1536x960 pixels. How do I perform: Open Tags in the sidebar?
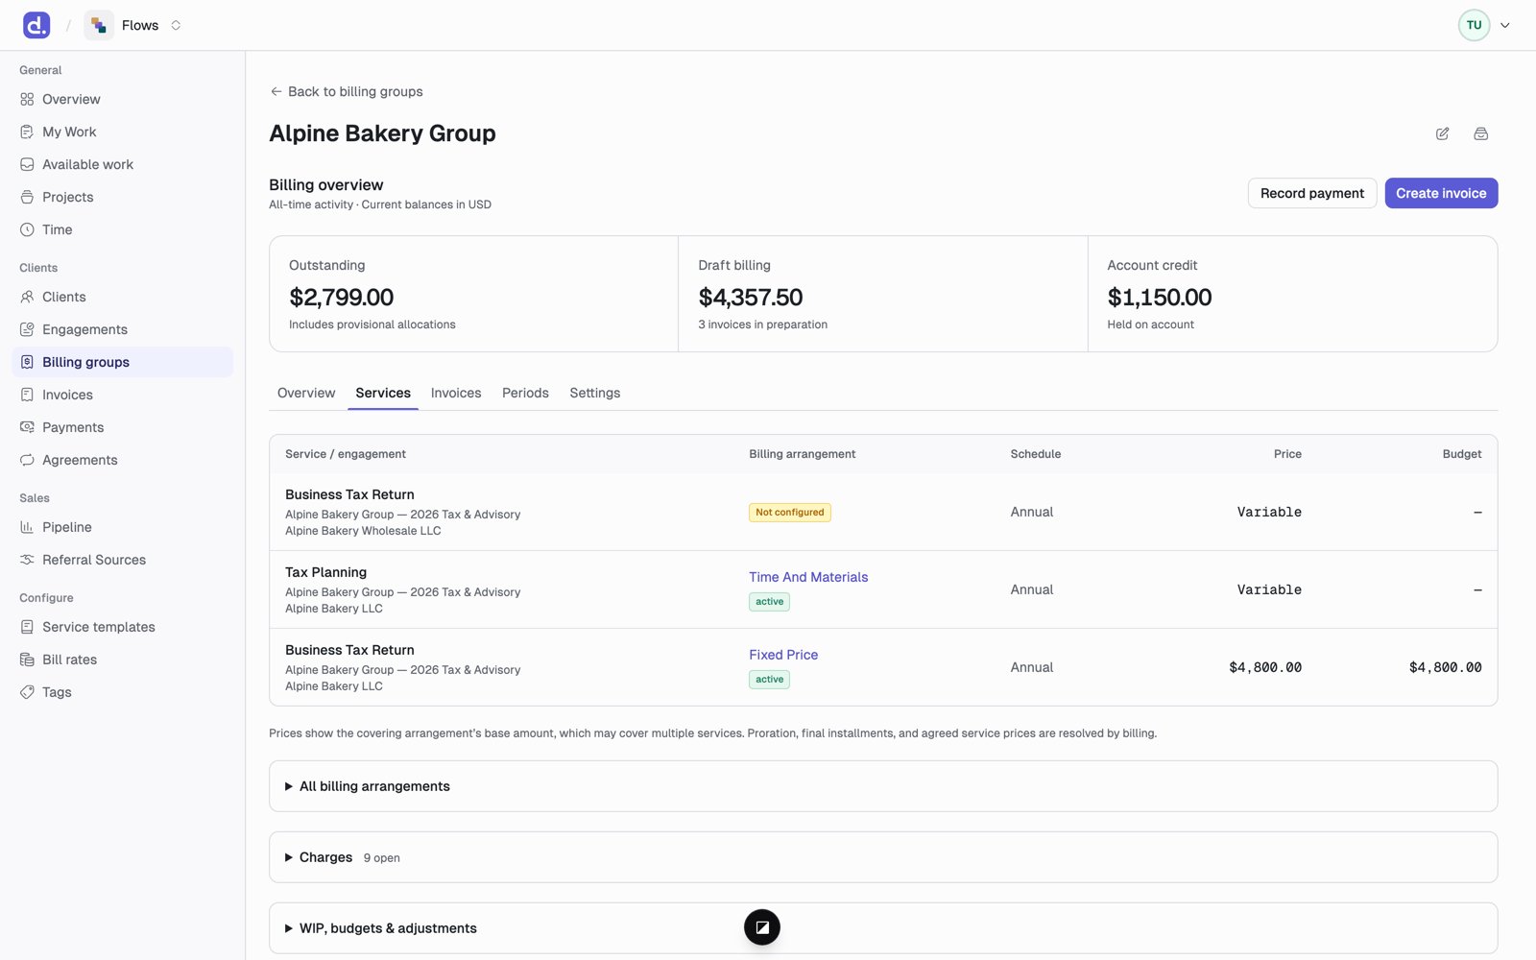(122, 692)
